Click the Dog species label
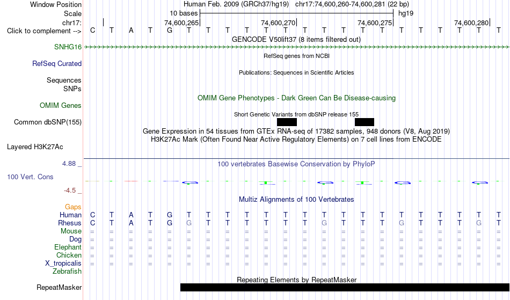Image resolution: width=510 pixels, height=300 pixels. pos(75,239)
